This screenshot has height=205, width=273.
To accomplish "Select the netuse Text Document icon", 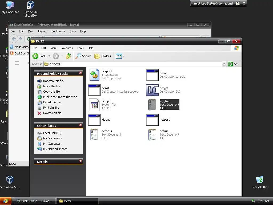I will point(152,135).
